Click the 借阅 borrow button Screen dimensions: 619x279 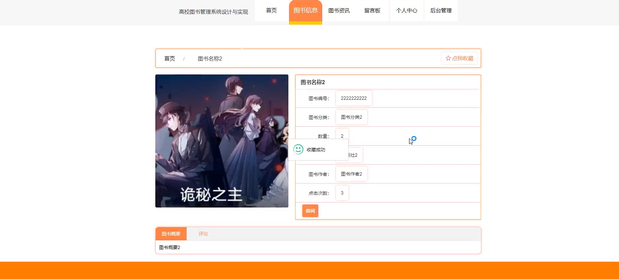(x=310, y=211)
